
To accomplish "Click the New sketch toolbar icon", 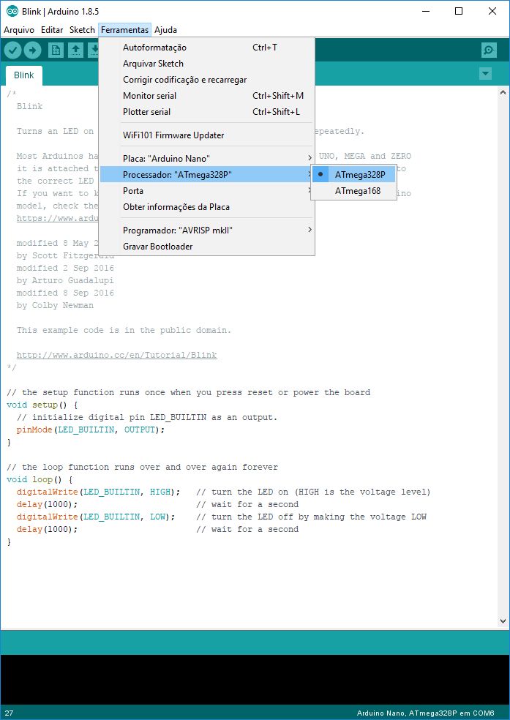I will pyautogui.click(x=56, y=50).
